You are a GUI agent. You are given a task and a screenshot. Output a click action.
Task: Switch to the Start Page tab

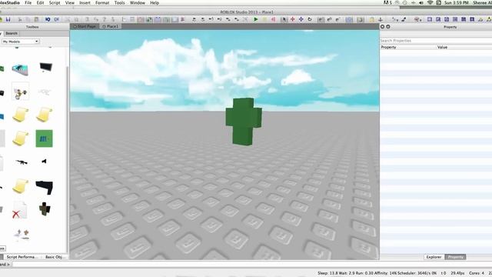(x=85, y=26)
